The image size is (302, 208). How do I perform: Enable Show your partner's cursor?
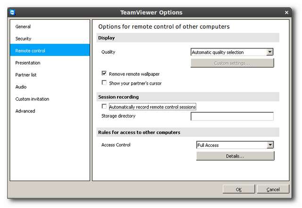tap(104, 83)
